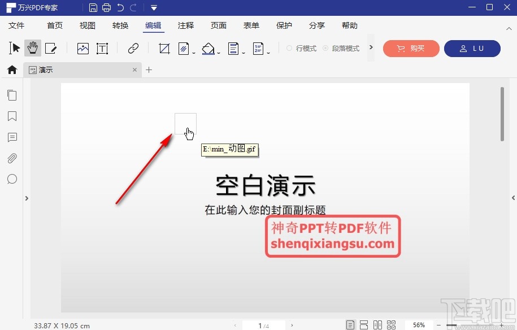Open the search panel
Viewport: 517px width, 330px height.
(x=12, y=179)
